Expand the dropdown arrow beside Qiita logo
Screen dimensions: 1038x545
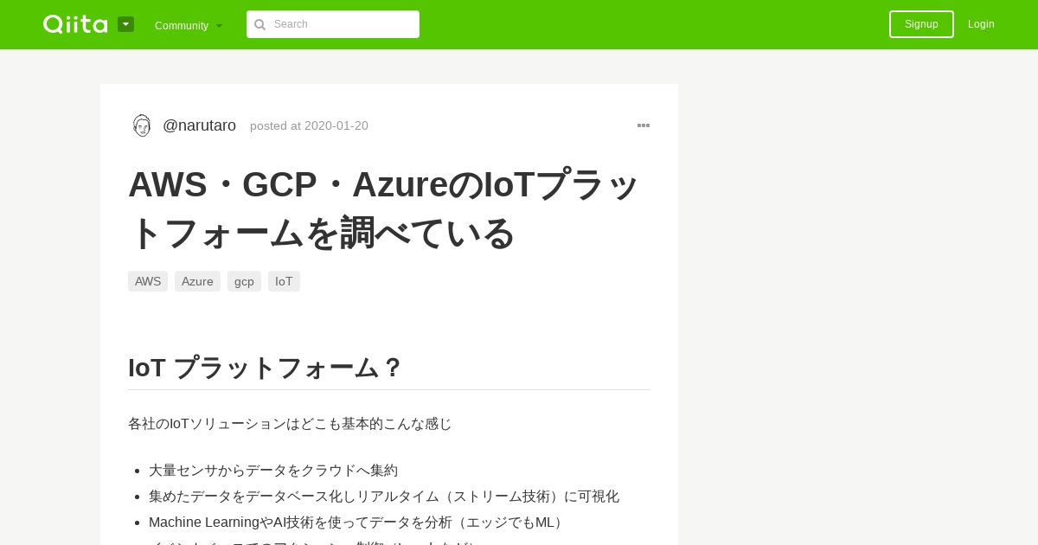coord(125,24)
